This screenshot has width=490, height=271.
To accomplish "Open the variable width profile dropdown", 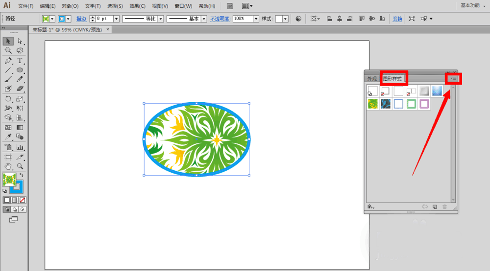I will click(161, 19).
